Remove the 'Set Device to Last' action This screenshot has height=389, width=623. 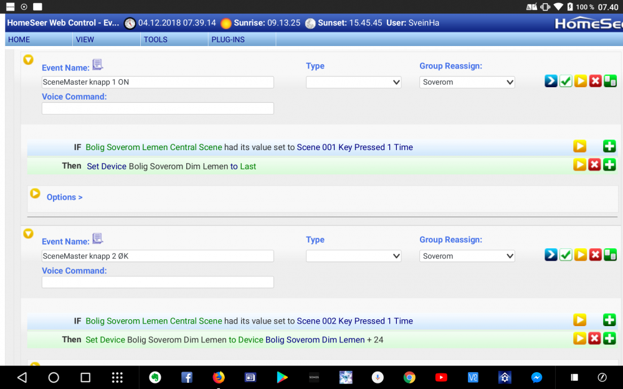click(594, 165)
